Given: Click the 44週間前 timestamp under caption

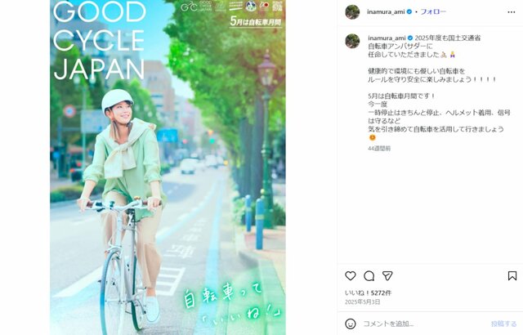Looking at the screenshot, I should [x=379, y=149].
